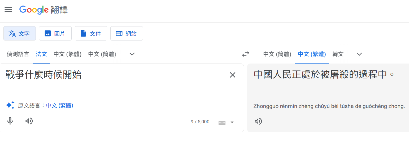This screenshot has height=144, width=409.
Task: Listen to the source text audio
Action: pyautogui.click(x=29, y=121)
